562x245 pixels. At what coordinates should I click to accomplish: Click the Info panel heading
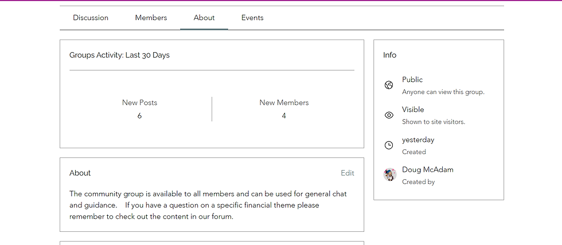click(x=389, y=55)
